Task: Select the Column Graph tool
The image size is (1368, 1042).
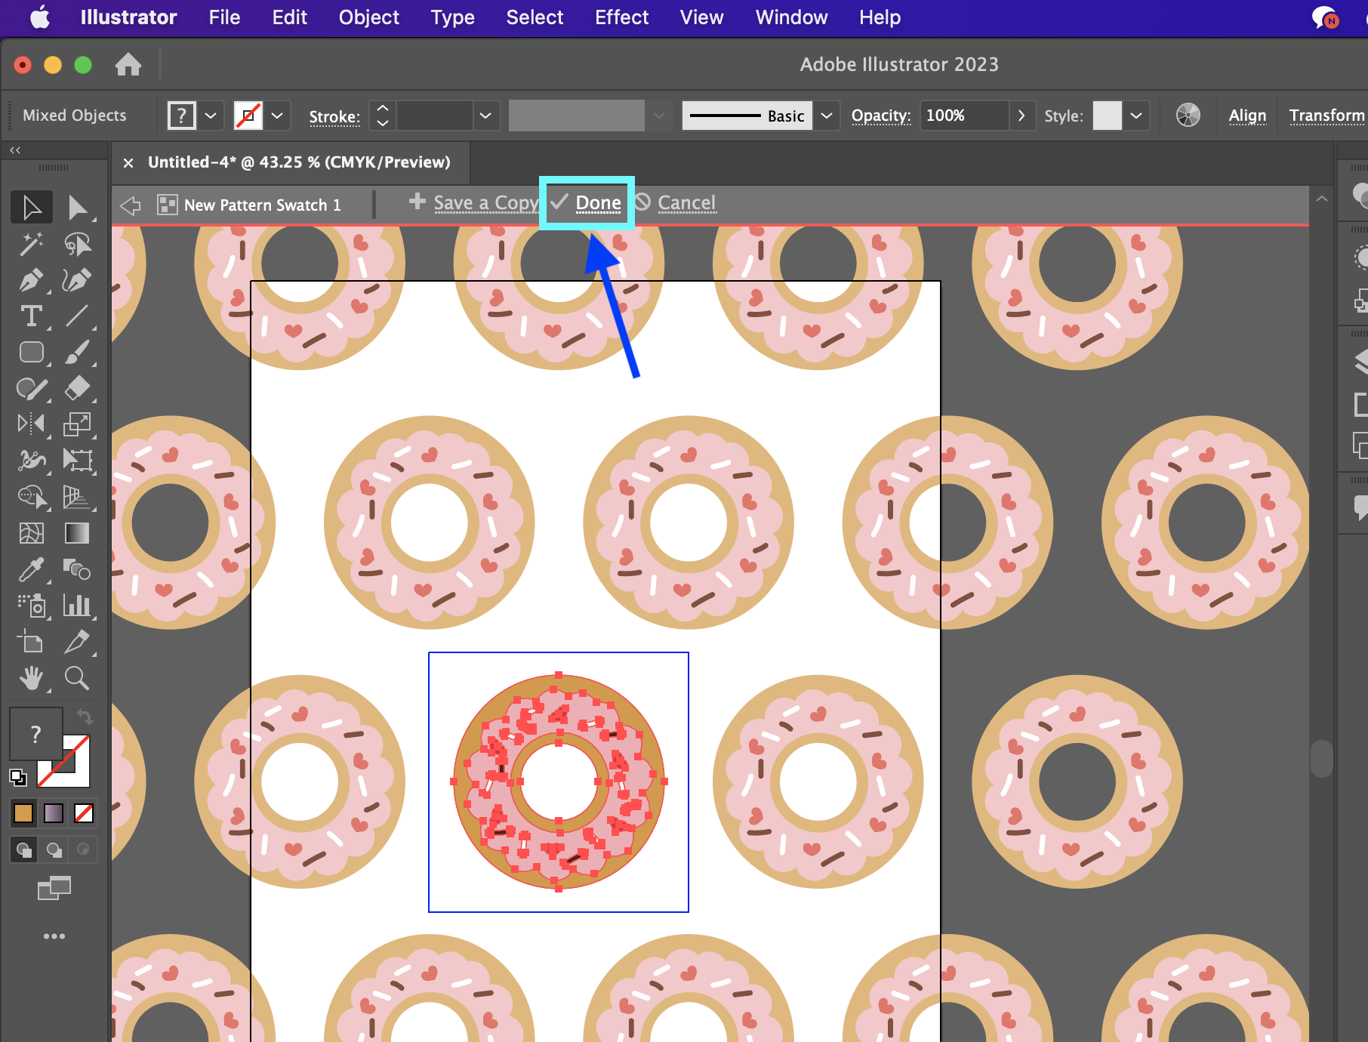Action: (x=77, y=606)
